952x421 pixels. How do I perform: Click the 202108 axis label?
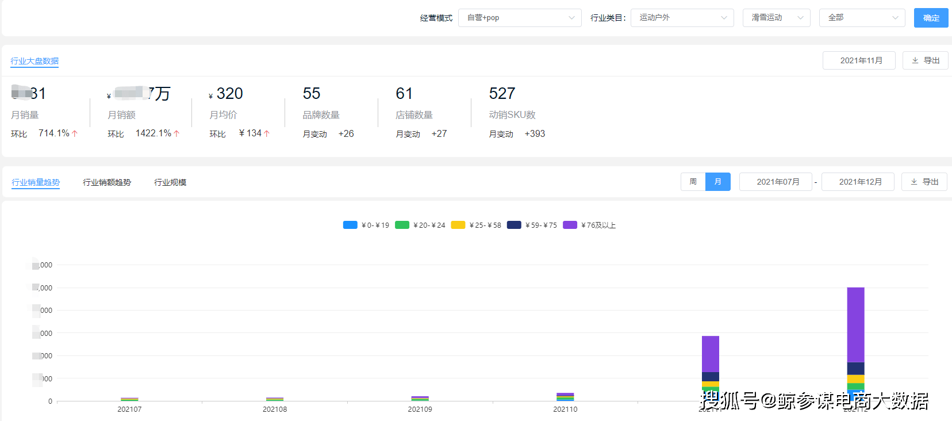275,409
